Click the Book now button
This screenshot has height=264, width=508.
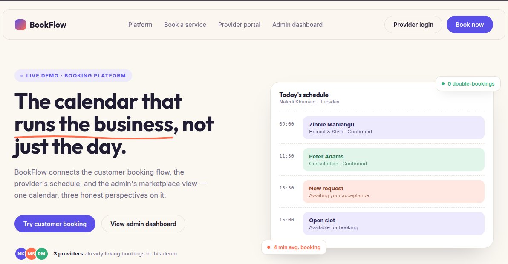[x=470, y=25]
